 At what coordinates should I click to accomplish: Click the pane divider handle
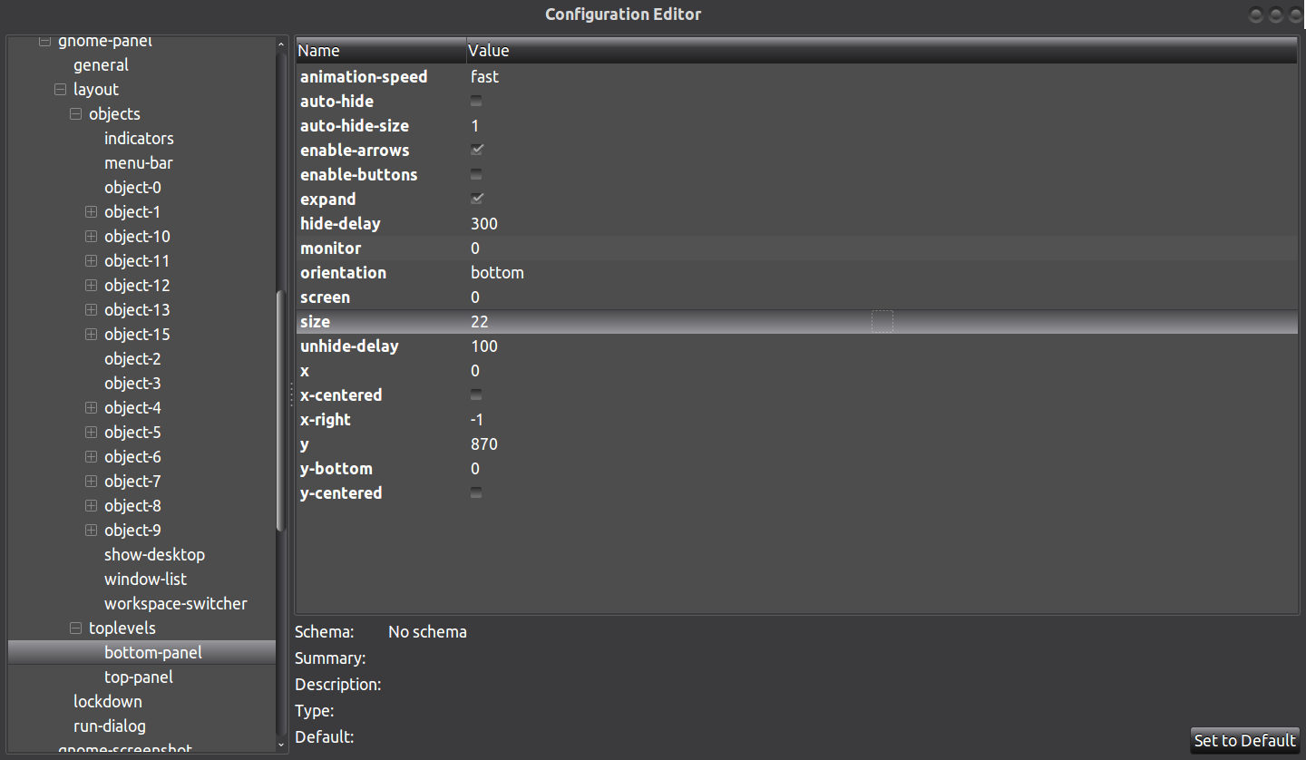tap(291, 395)
